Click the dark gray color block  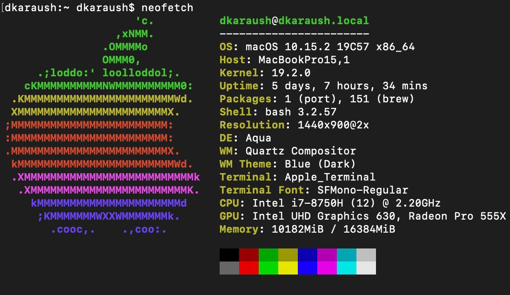pyautogui.click(x=229, y=268)
